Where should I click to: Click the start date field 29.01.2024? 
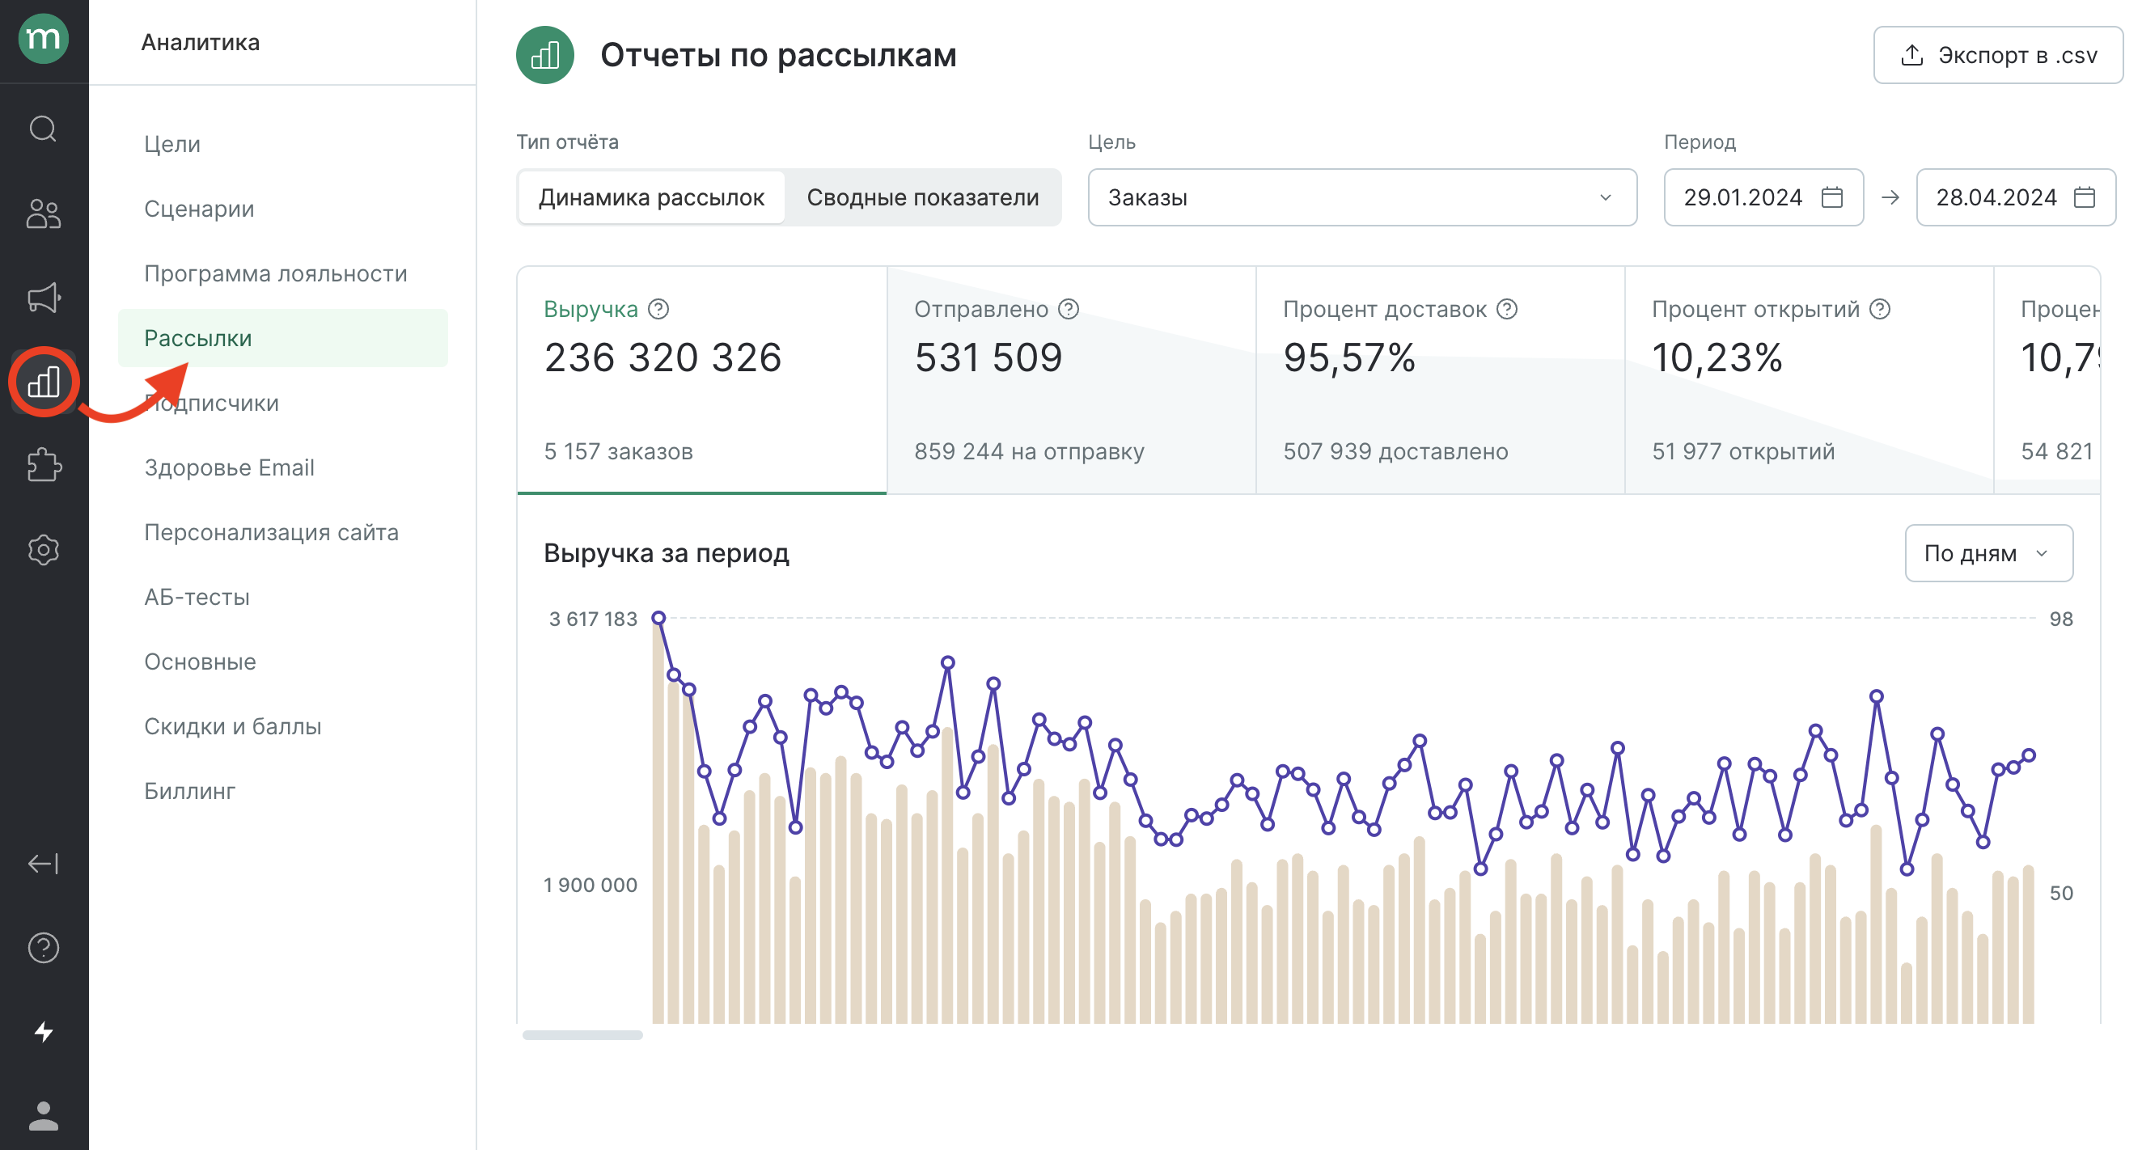tap(1763, 197)
